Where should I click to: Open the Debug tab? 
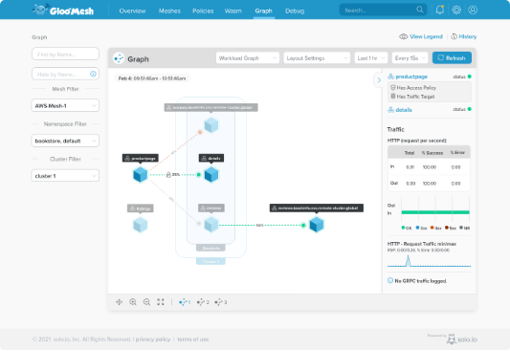(x=295, y=11)
